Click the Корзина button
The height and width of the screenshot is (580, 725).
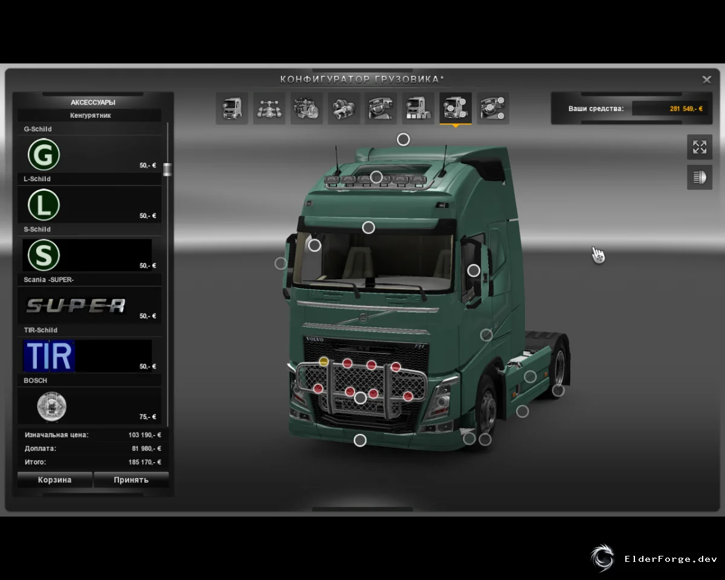tap(55, 480)
